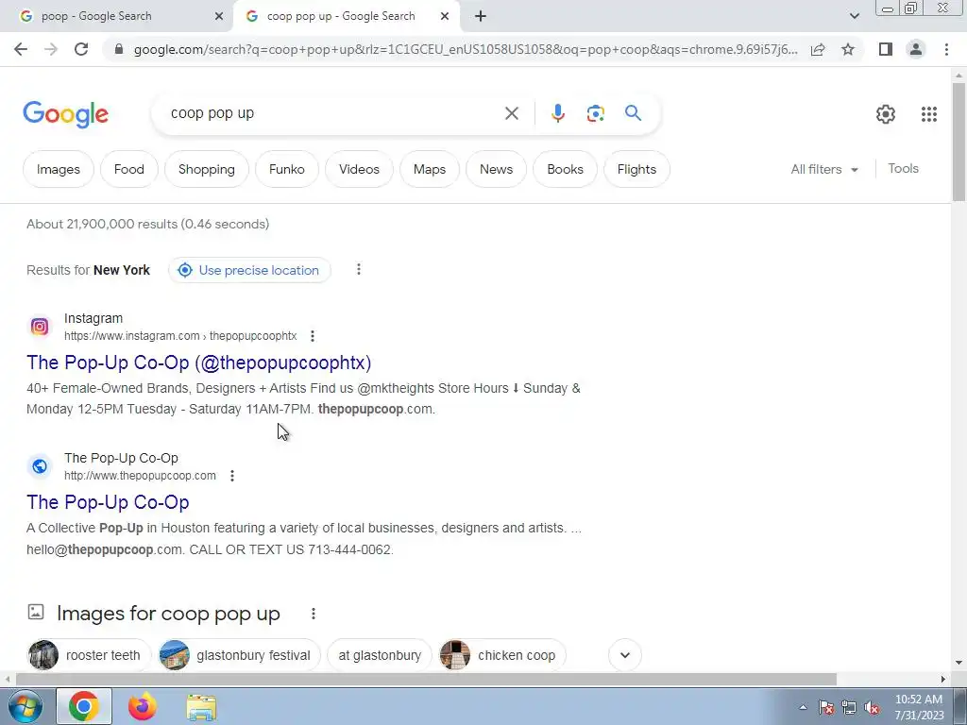Switch to News results
Image resolution: width=967 pixels, height=725 pixels.
496,169
